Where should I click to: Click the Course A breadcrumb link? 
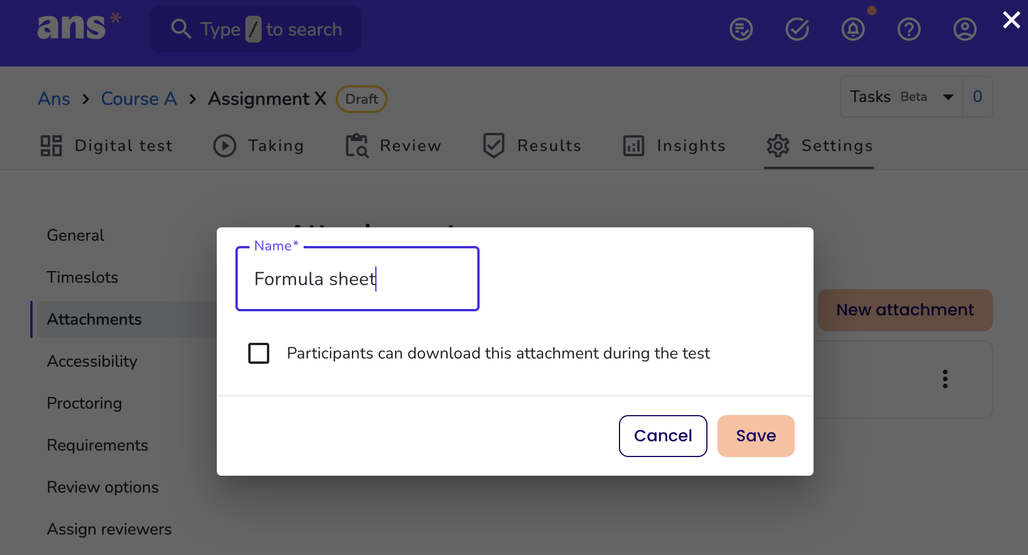139,99
